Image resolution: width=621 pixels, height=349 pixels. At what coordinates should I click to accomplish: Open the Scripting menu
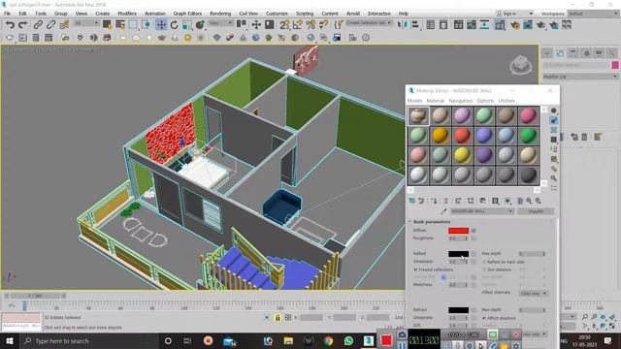(305, 14)
